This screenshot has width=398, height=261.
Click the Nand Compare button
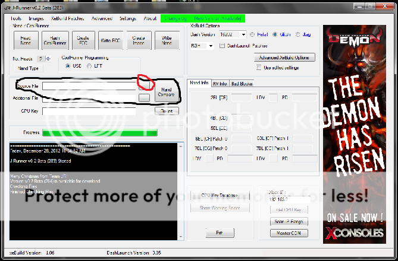pos(166,93)
